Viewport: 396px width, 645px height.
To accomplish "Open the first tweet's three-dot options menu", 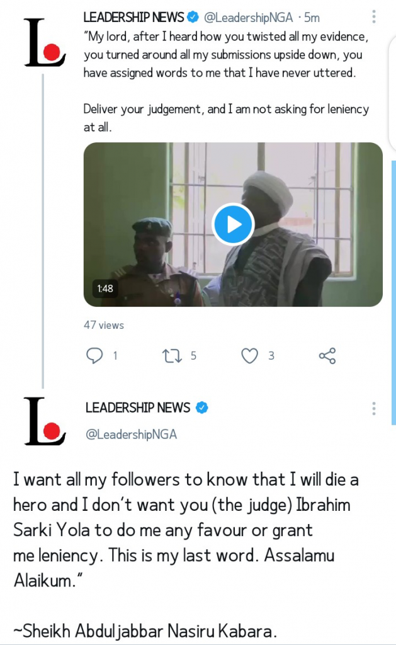I will [374, 17].
